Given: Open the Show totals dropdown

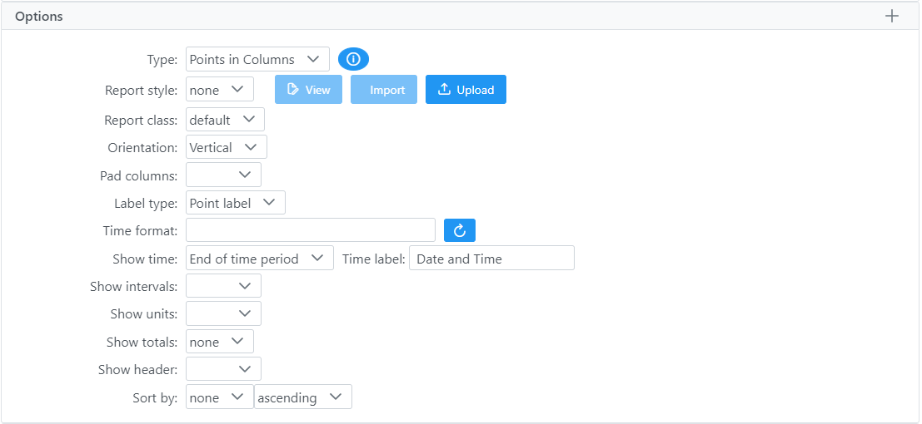Looking at the screenshot, I should pos(219,342).
